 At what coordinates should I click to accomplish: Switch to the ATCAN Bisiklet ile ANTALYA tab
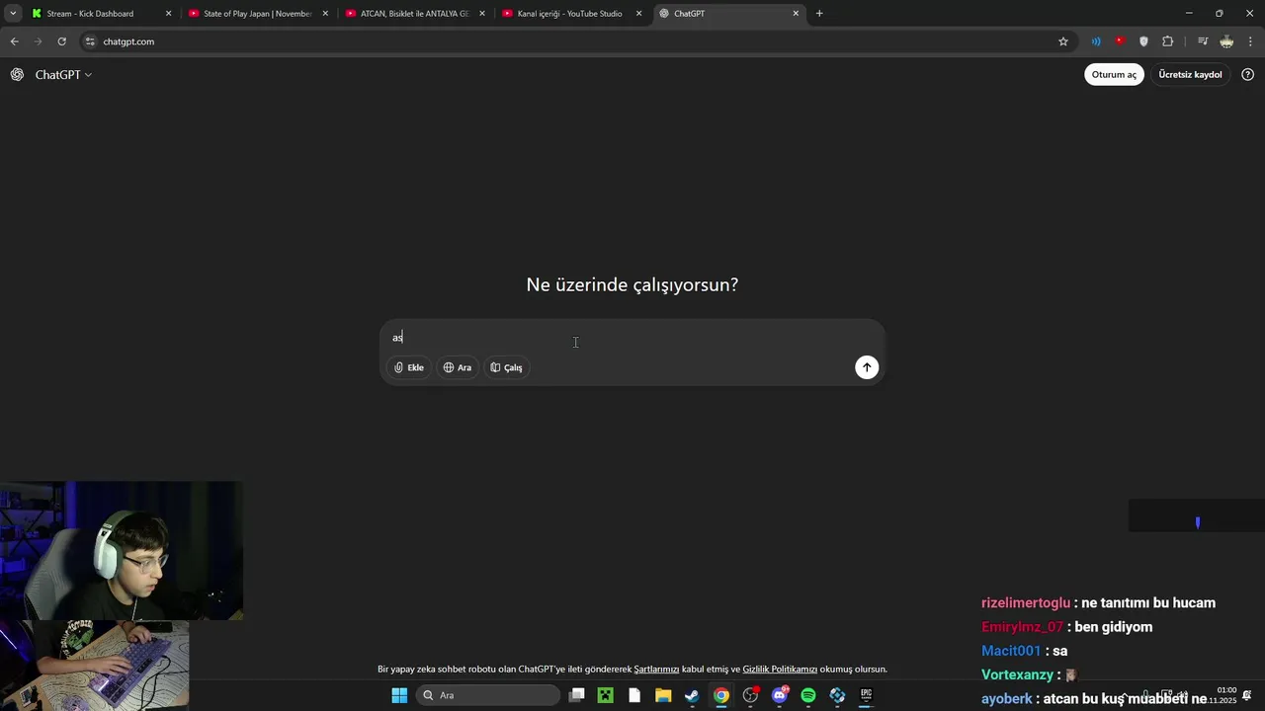(414, 14)
